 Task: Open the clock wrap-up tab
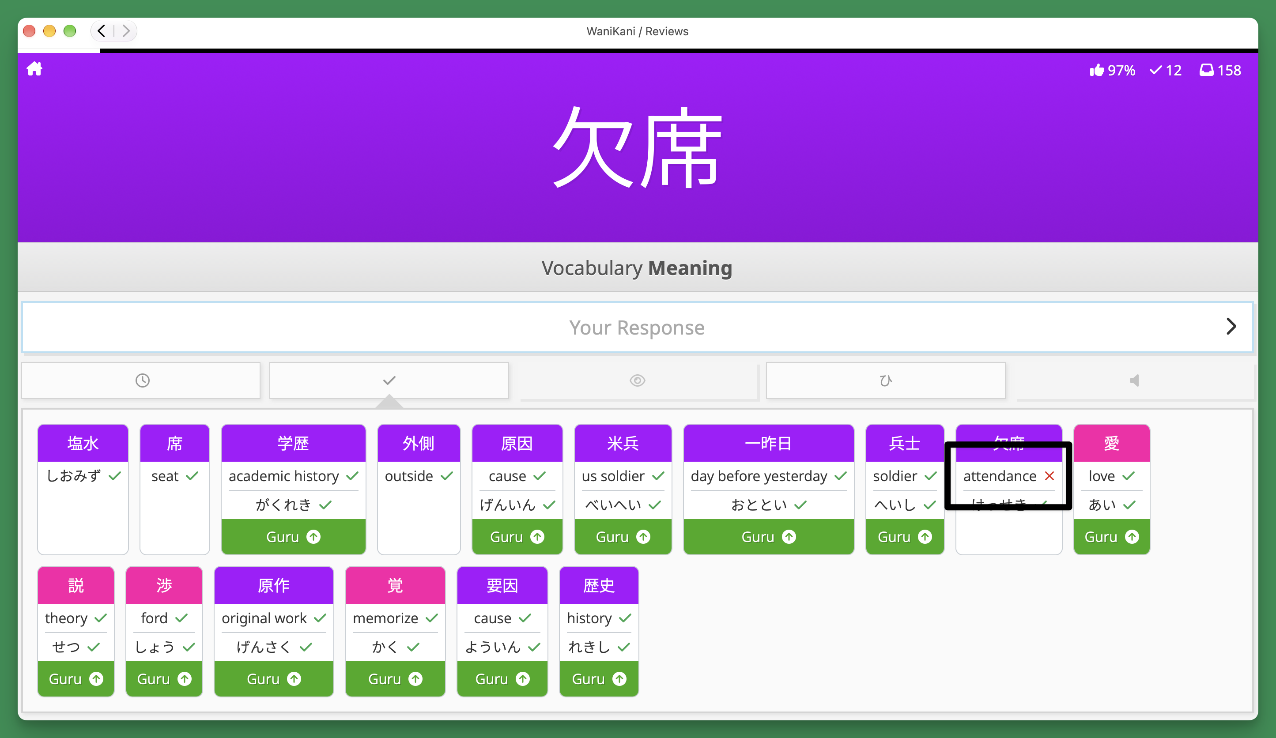click(141, 380)
